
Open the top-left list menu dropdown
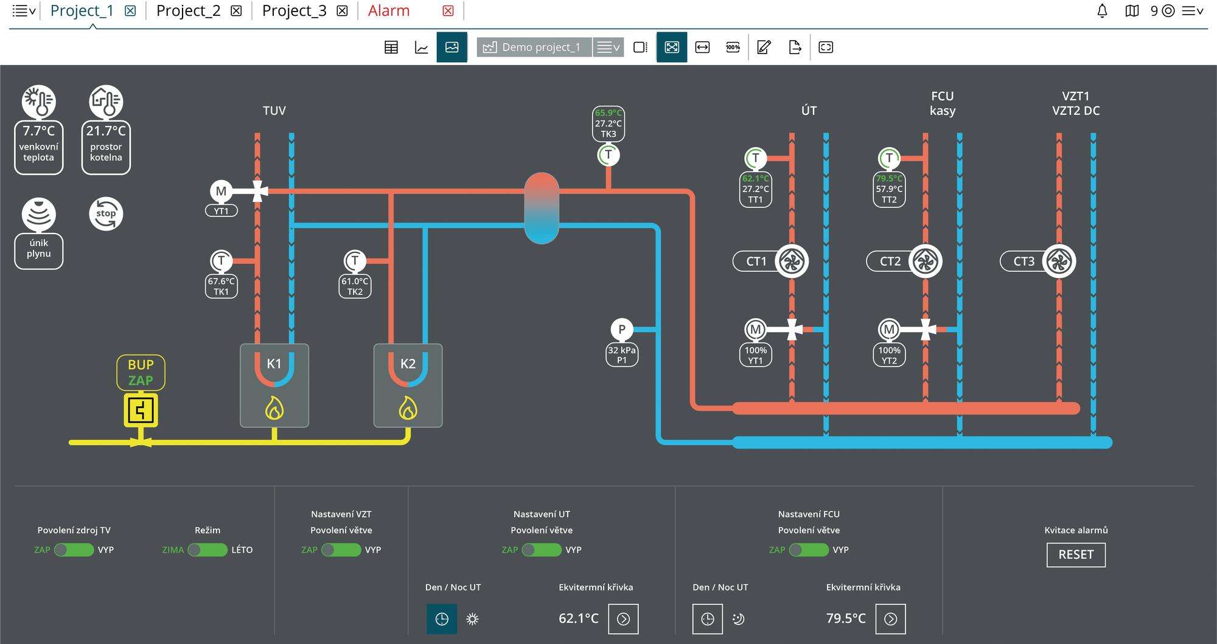24,11
